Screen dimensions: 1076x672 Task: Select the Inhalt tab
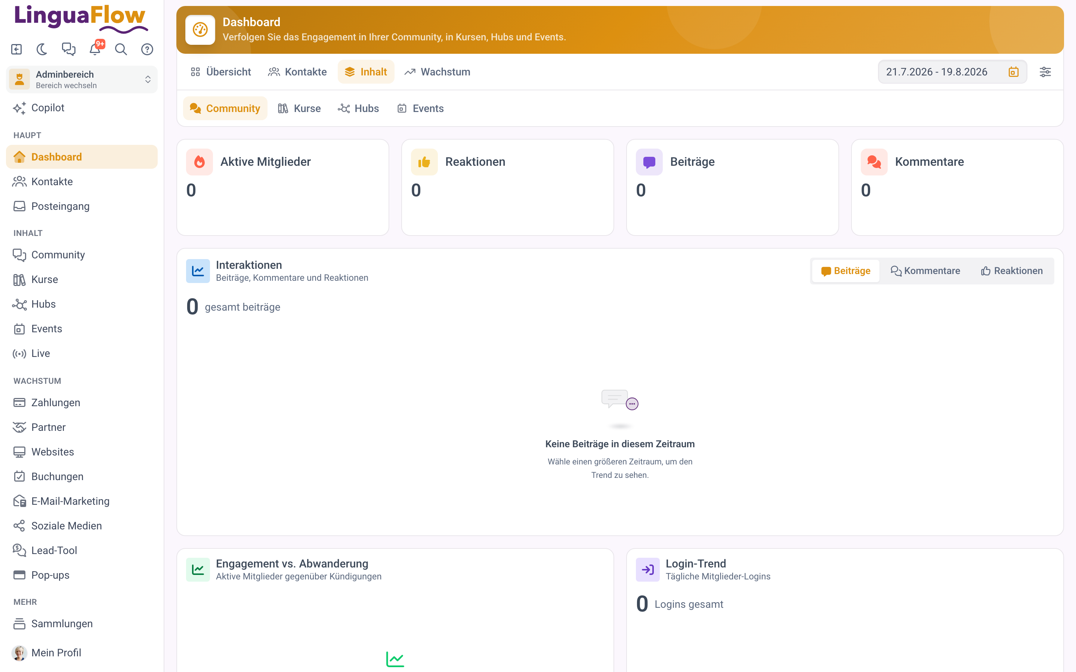[x=366, y=72]
